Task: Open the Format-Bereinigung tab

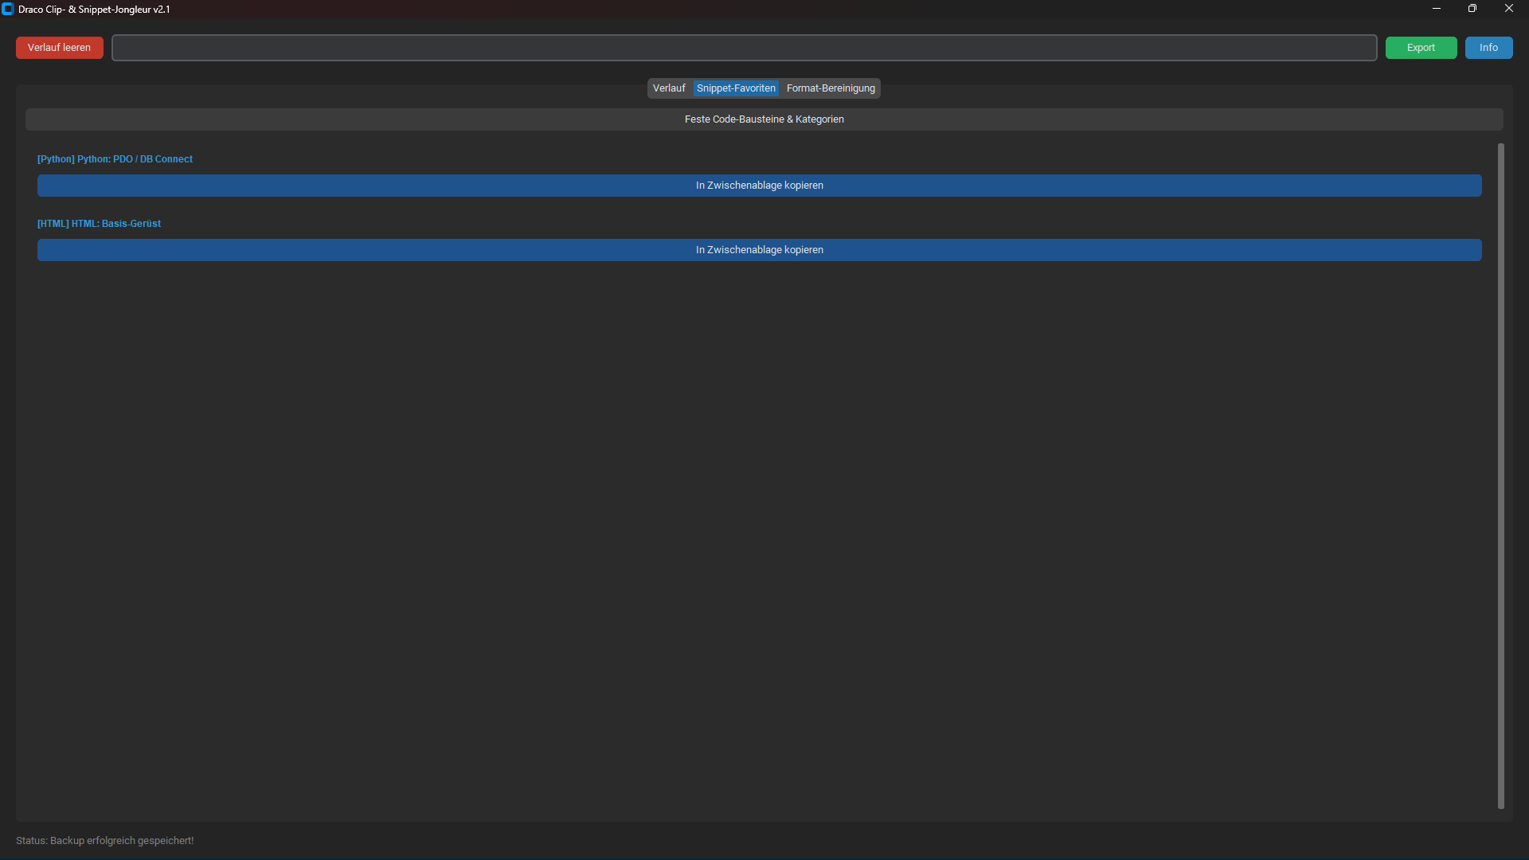Action: click(x=831, y=88)
